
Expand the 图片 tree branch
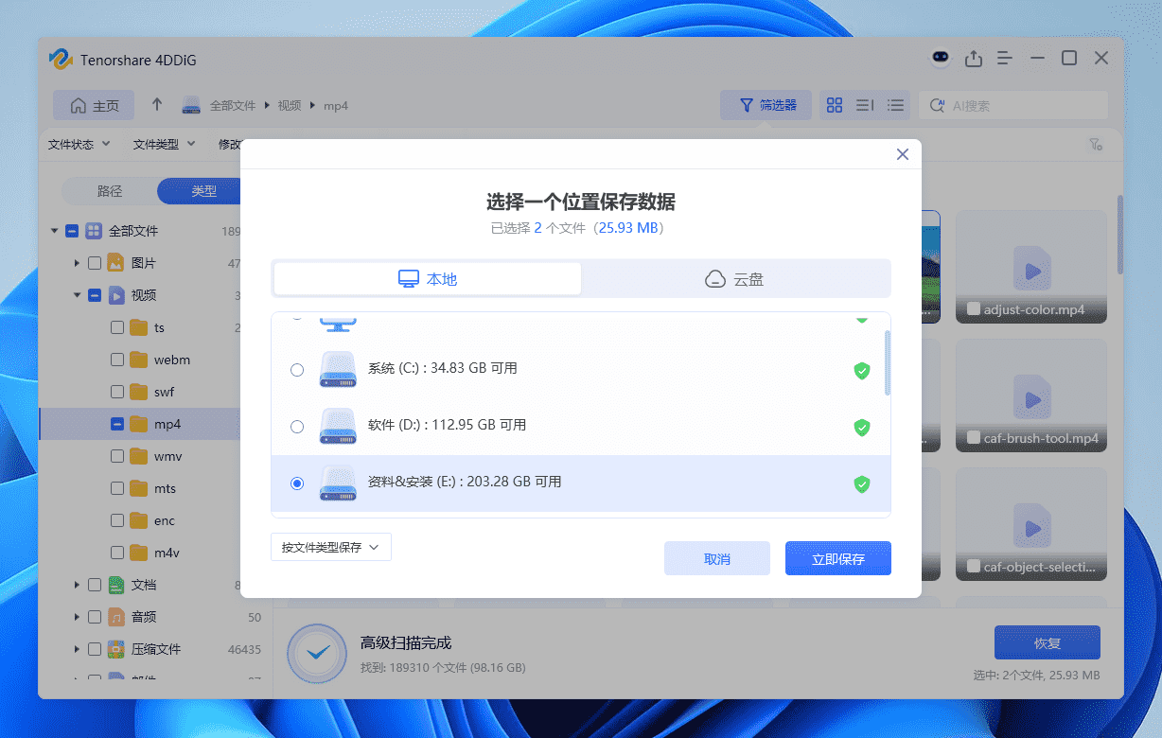[x=79, y=262]
